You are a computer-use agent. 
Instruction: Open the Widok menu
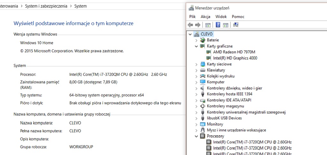pos(221,17)
